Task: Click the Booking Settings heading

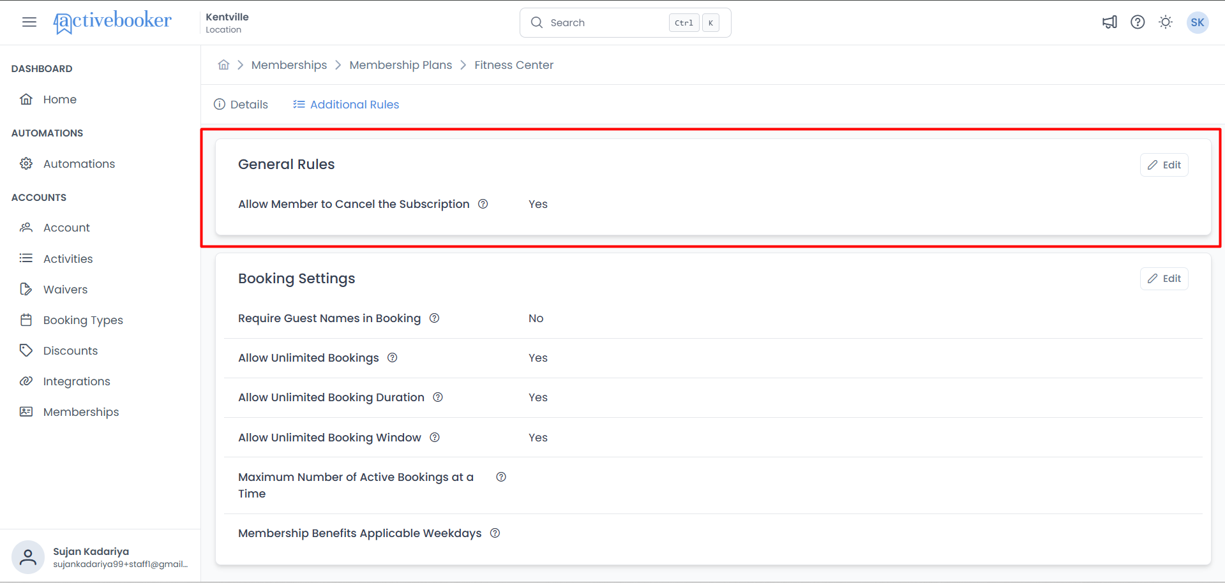Action: (297, 279)
